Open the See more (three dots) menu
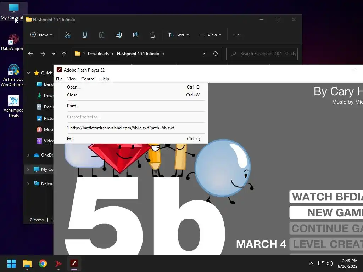The width and height of the screenshot is (363, 272). 236,35
